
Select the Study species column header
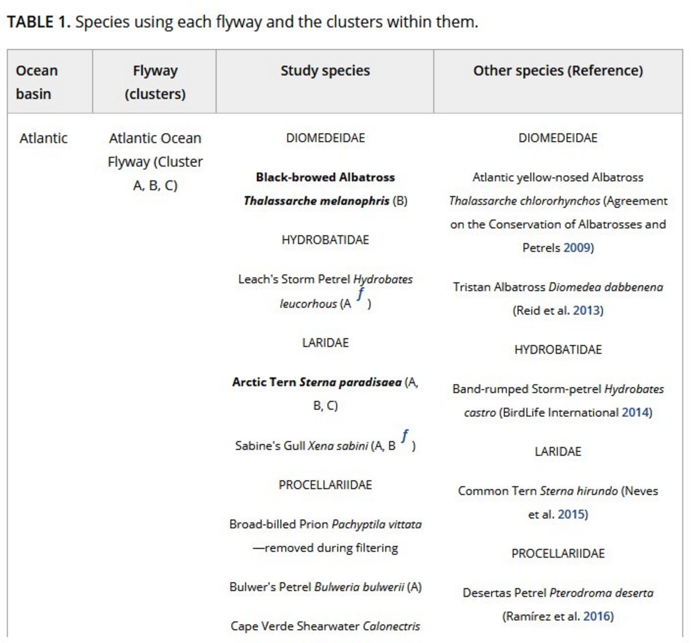(325, 71)
